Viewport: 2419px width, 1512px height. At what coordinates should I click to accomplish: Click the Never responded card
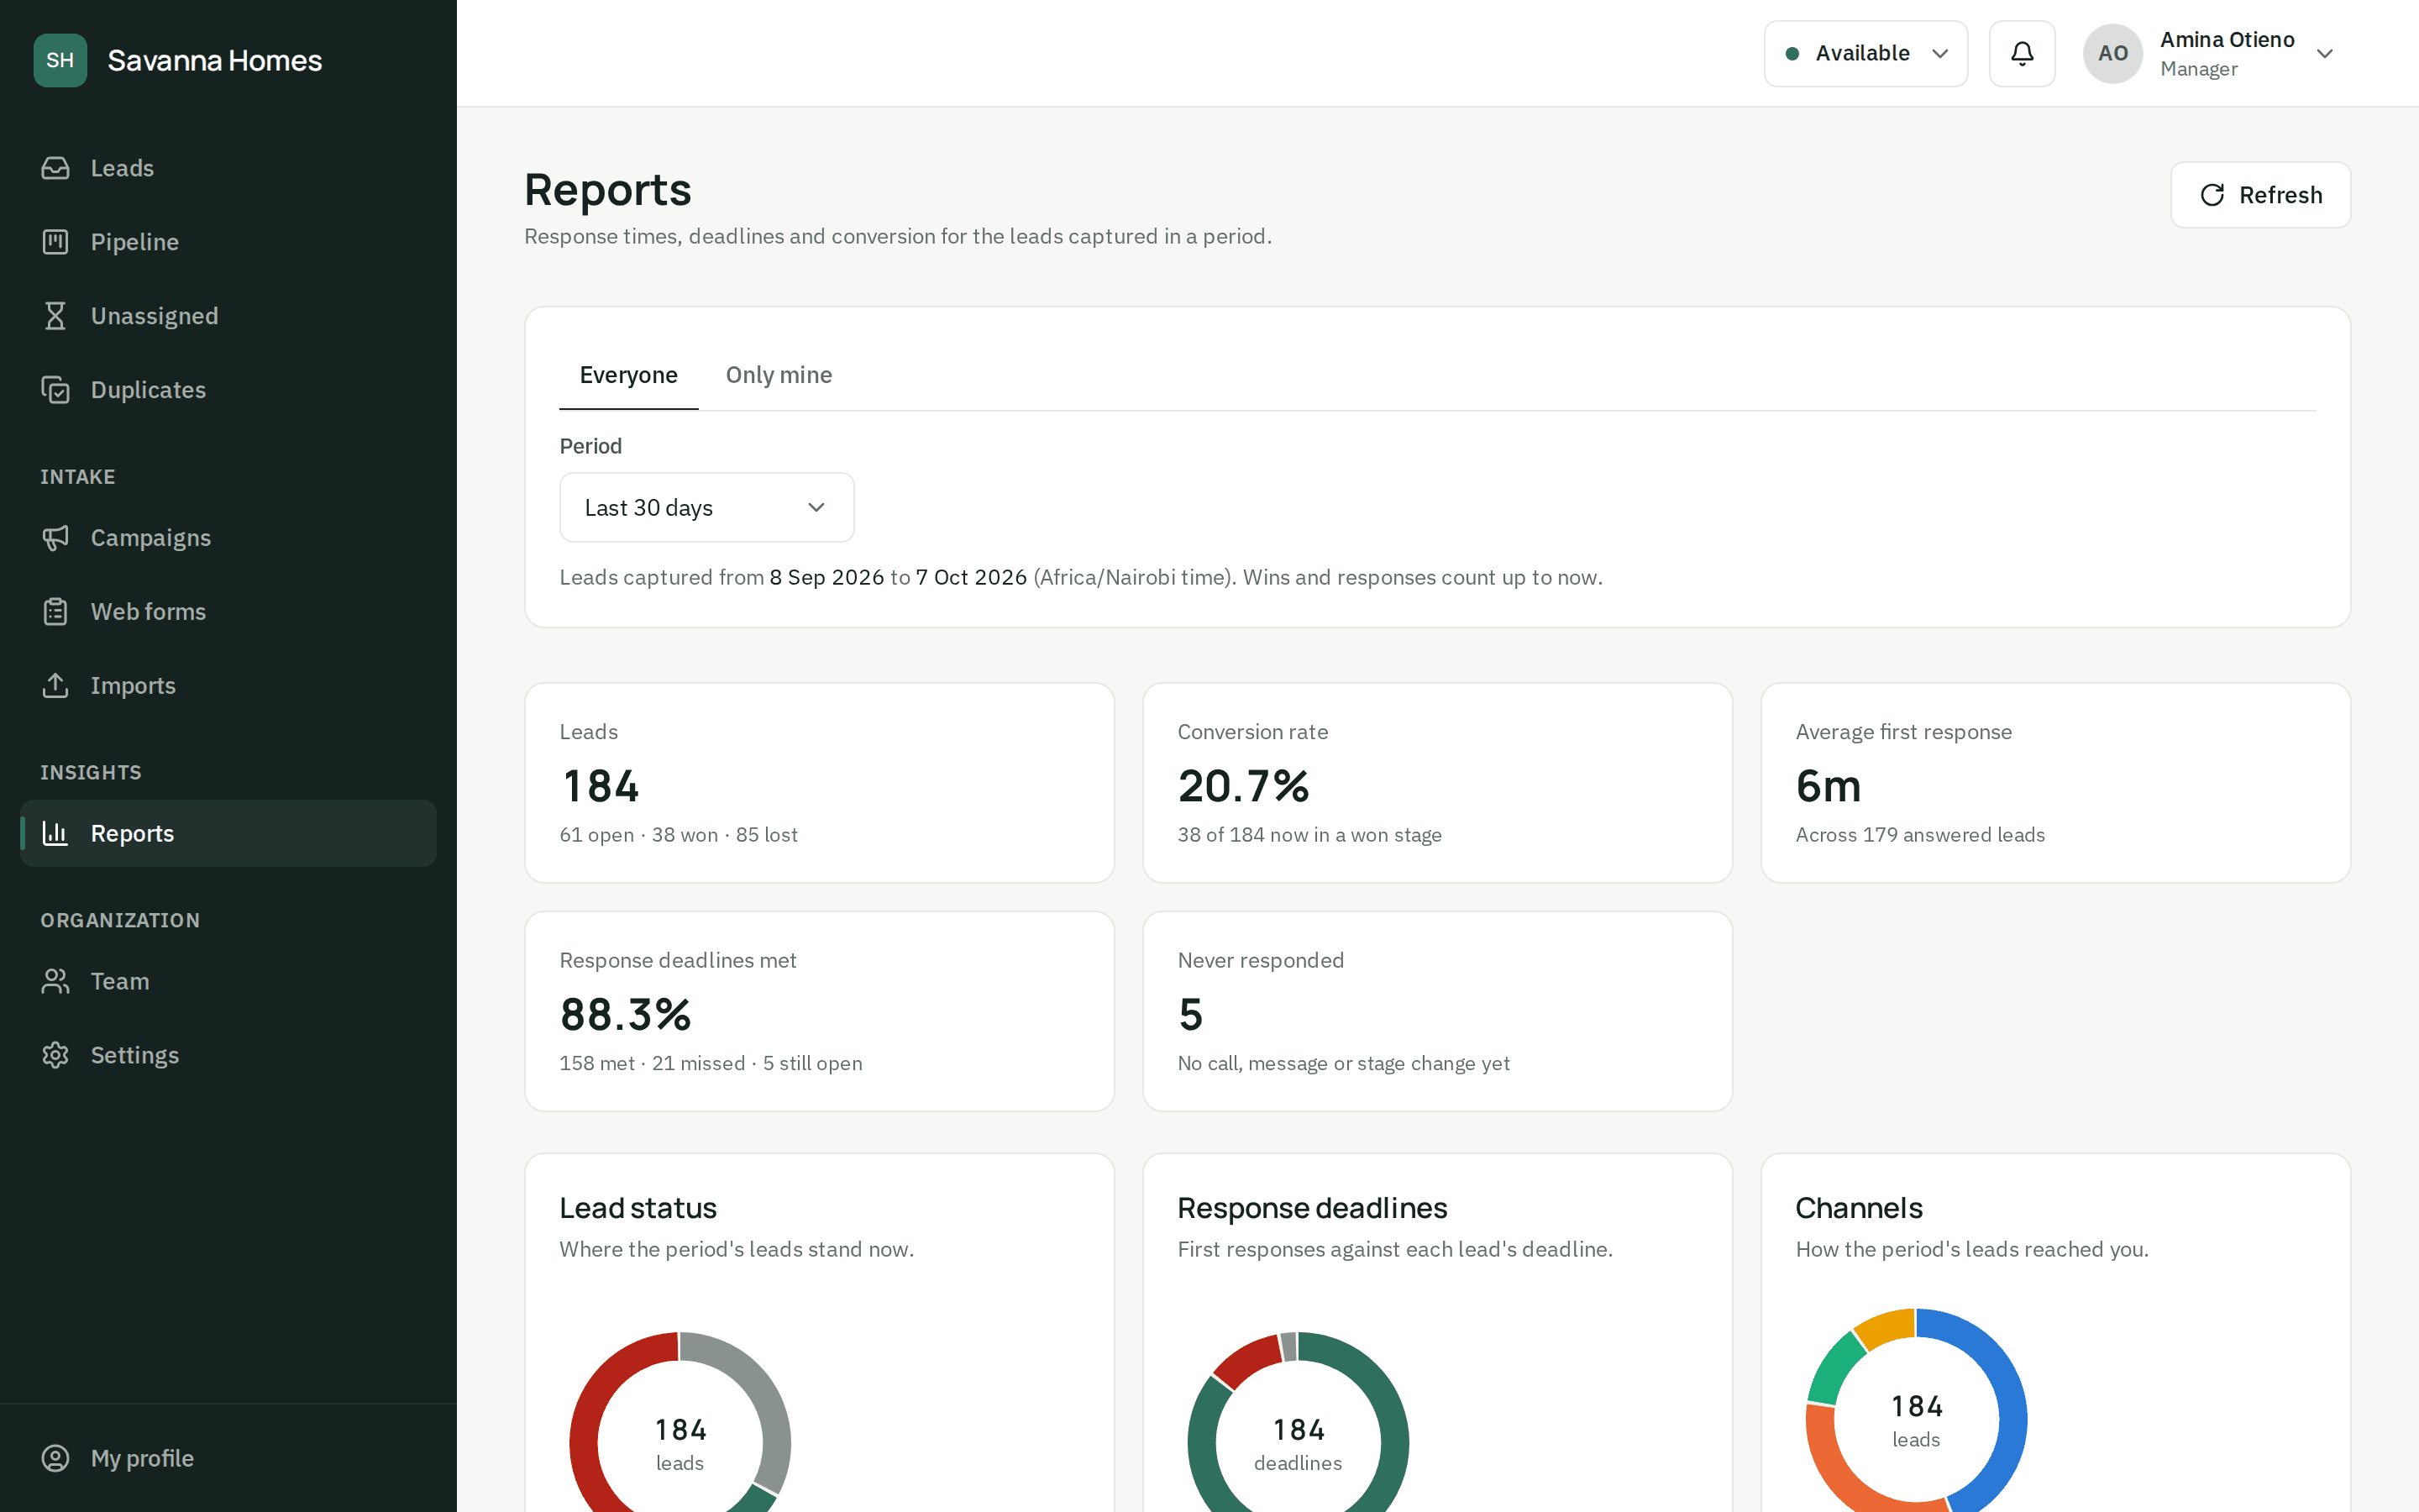pyautogui.click(x=1437, y=1011)
